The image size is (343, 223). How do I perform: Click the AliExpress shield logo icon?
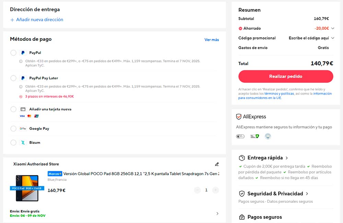click(x=239, y=117)
